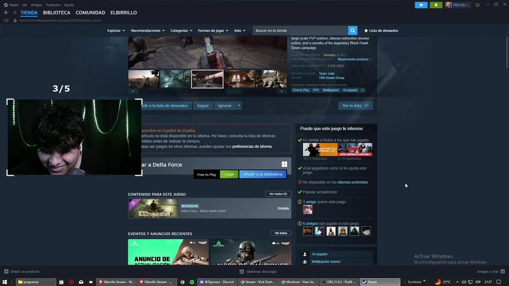Screen dimensions: 509x286
Task: Reload the store page with refresh icon
Action: click(x=6, y=20)
